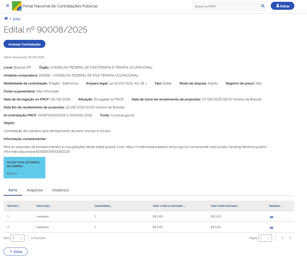The width and height of the screenshot is (307, 257).
Task: Click Acessar Contratação button
Action: coord(24,44)
